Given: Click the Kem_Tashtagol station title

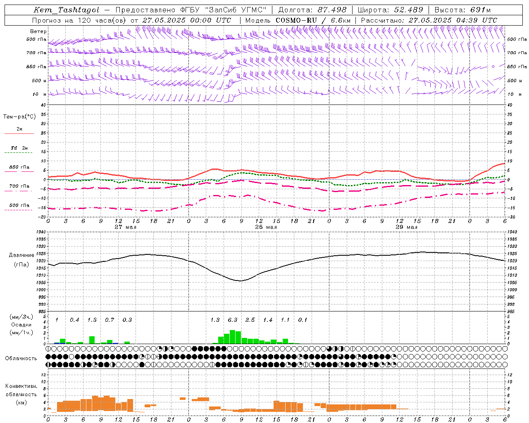Looking at the screenshot, I should click(x=67, y=10).
